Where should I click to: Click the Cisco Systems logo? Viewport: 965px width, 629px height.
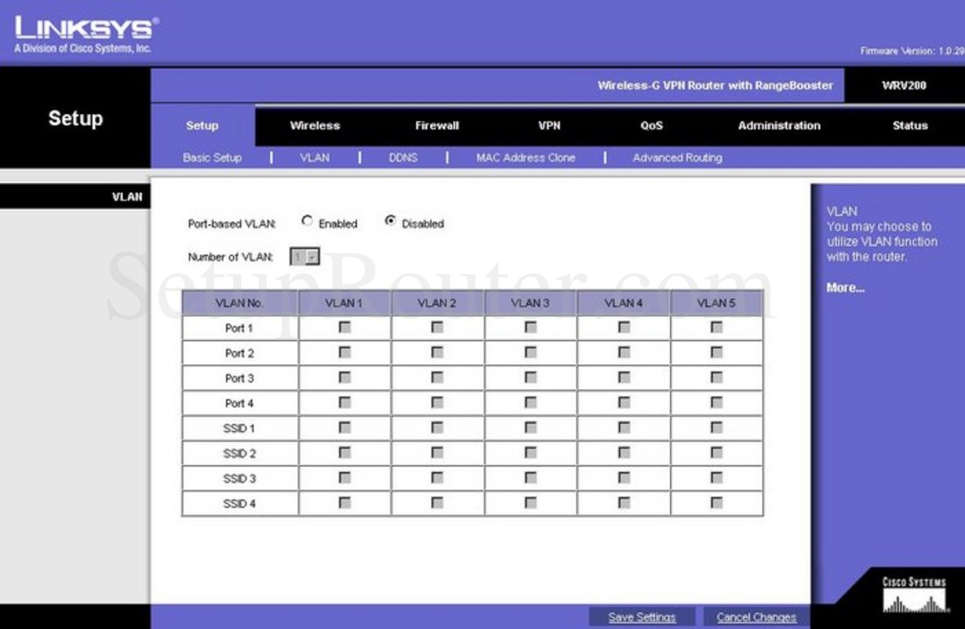coord(913,595)
